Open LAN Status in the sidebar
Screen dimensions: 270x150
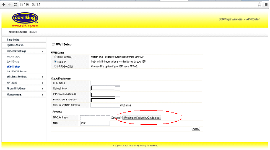(13, 61)
